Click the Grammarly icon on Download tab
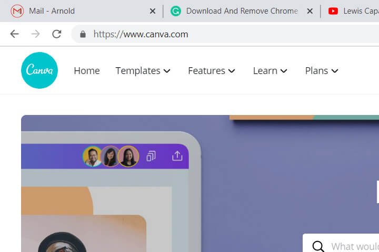Image resolution: width=379 pixels, height=252 pixels. (x=176, y=11)
